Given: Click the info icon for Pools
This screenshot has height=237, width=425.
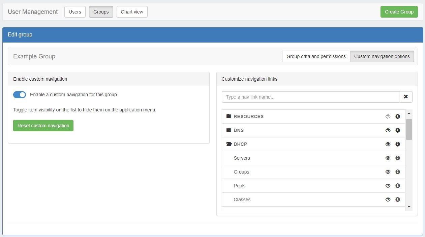Looking at the screenshot, I should click(x=398, y=186).
